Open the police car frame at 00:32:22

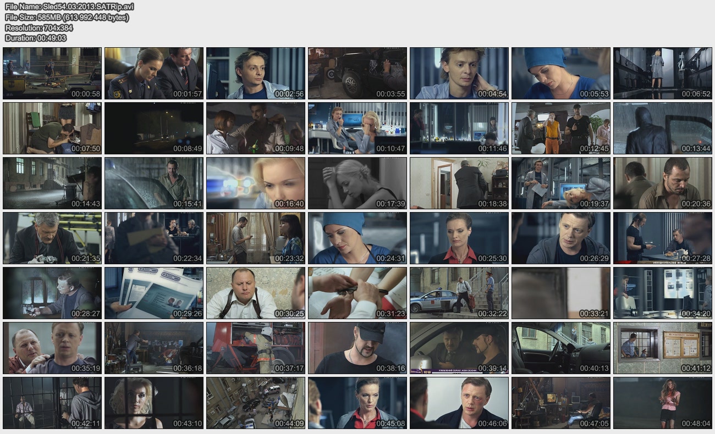point(459,293)
